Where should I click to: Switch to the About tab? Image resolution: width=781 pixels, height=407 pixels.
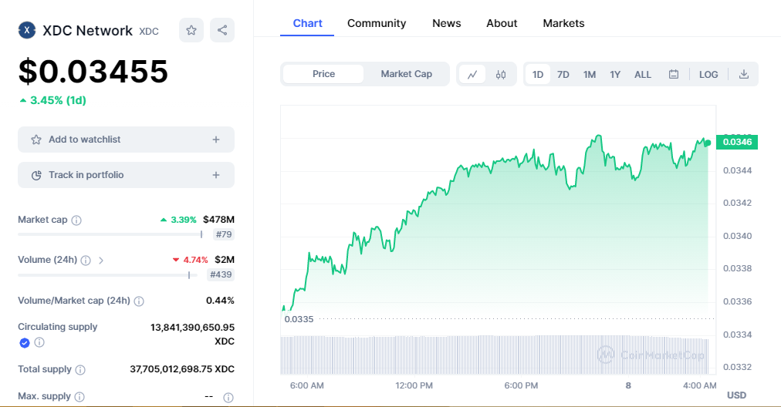502,23
